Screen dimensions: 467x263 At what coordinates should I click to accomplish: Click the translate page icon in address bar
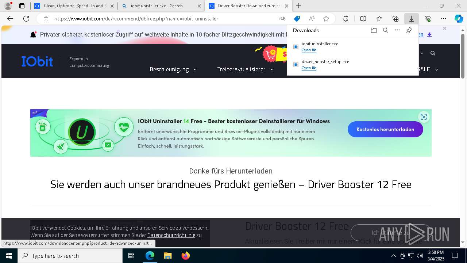(x=282, y=19)
